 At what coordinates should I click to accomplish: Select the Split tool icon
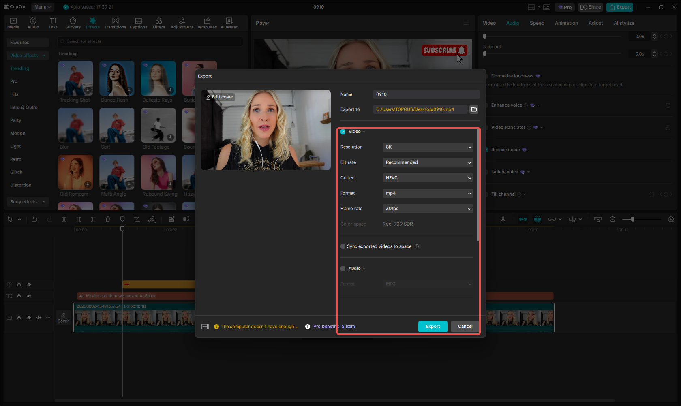click(x=64, y=219)
